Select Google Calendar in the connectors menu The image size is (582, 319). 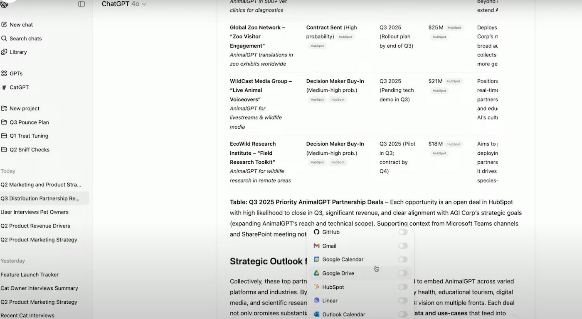[343, 260]
